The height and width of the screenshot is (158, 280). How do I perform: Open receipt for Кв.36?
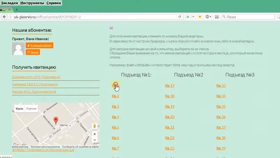(221, 117)
